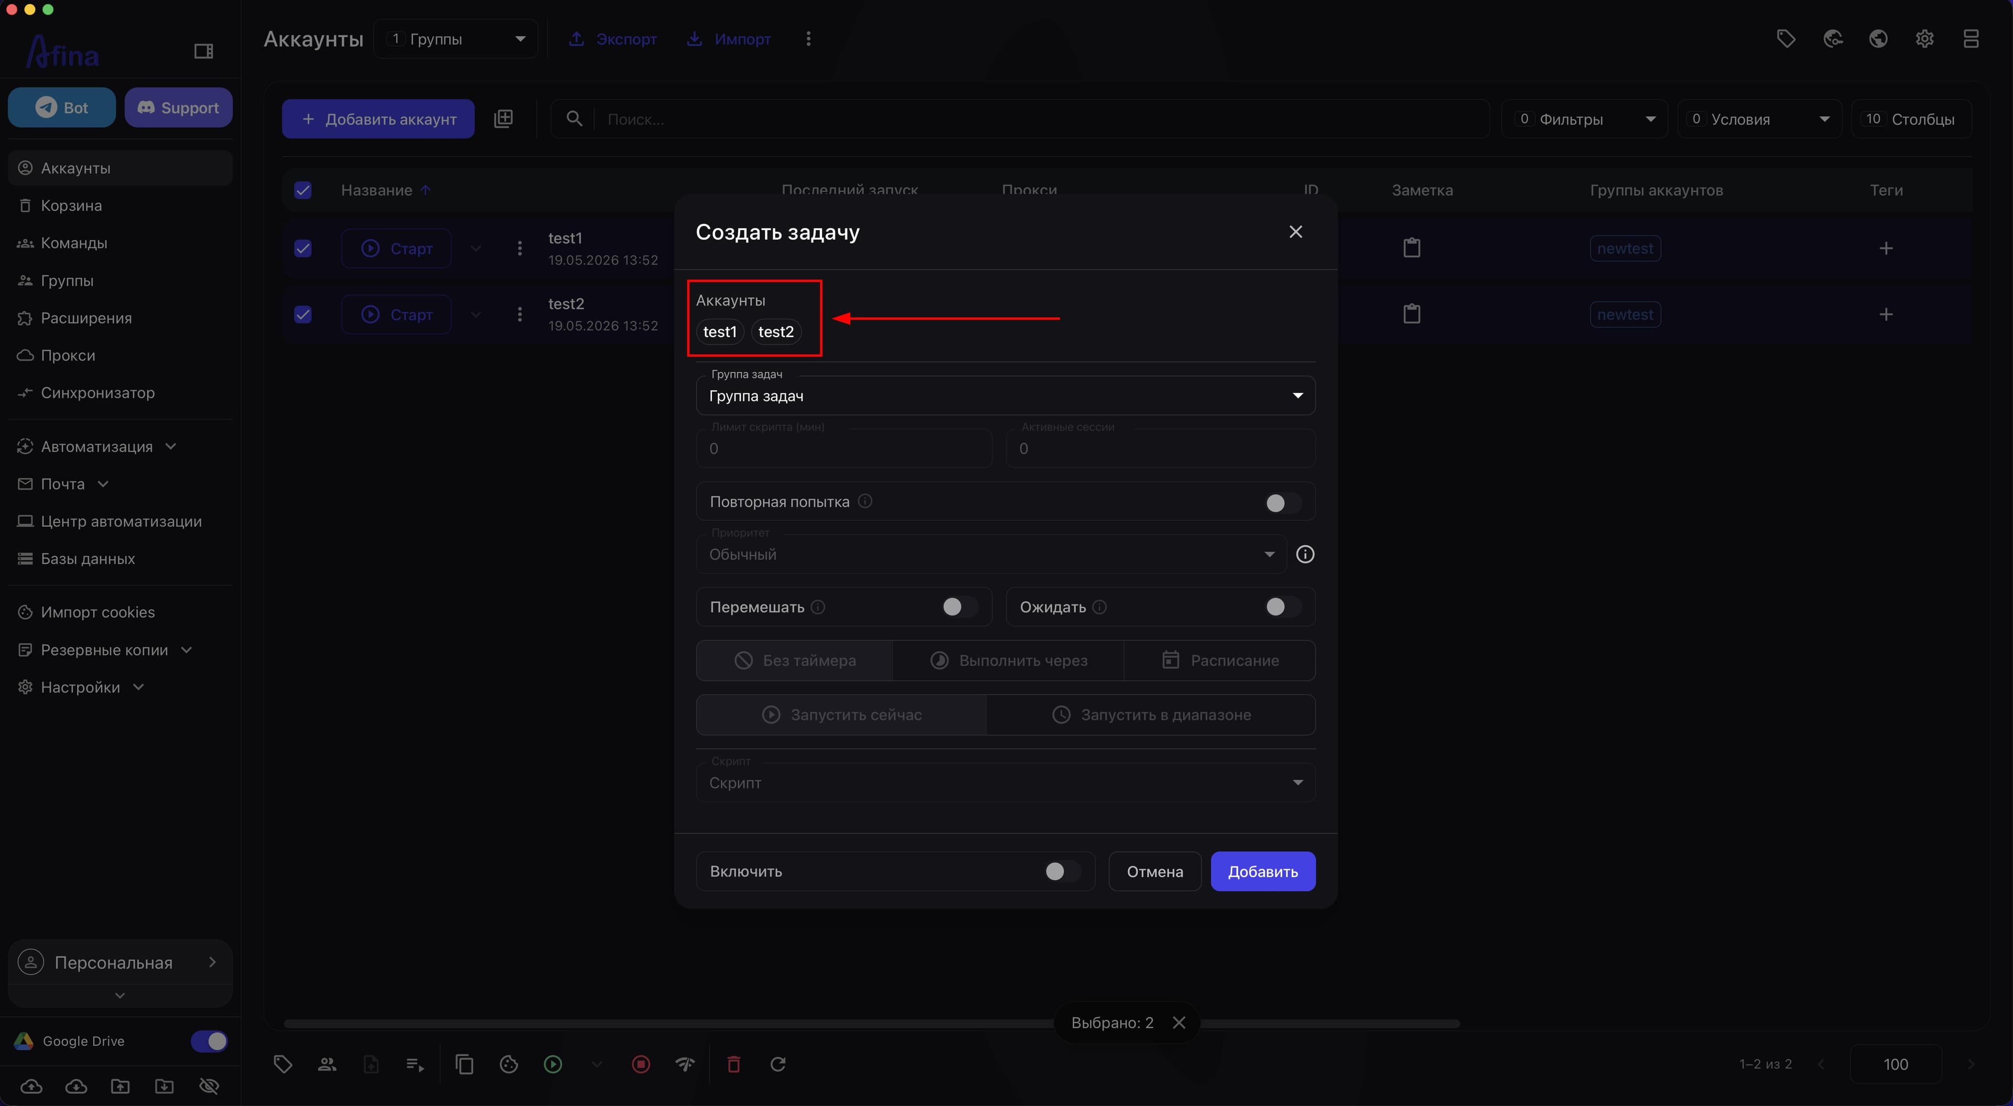This screenshot has width=2013, height=1106.
Task: Click the priority info icon
Action: [1305, 554]
